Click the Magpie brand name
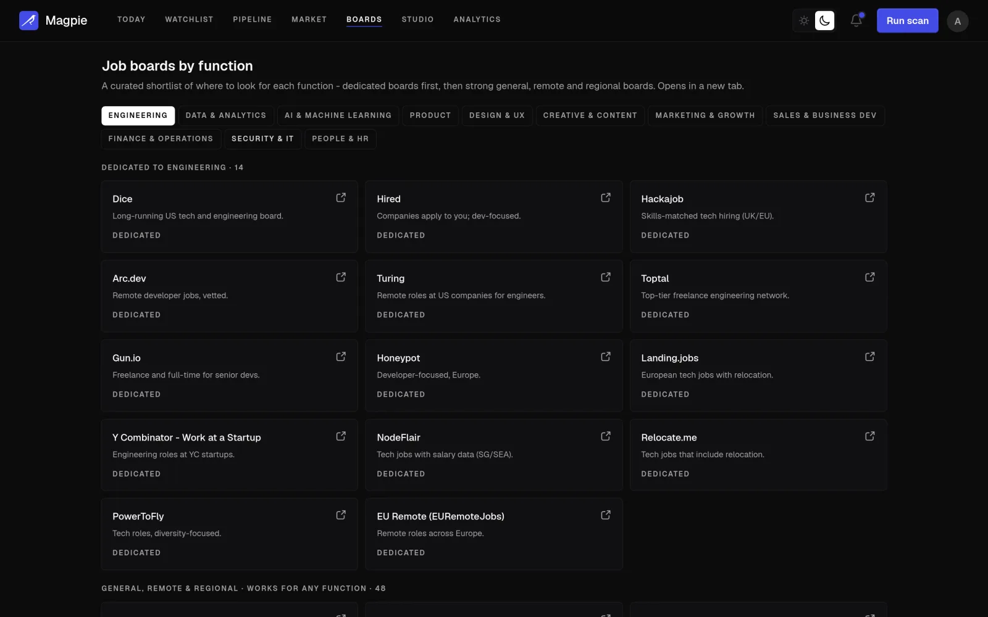 (x=66, y=20)
